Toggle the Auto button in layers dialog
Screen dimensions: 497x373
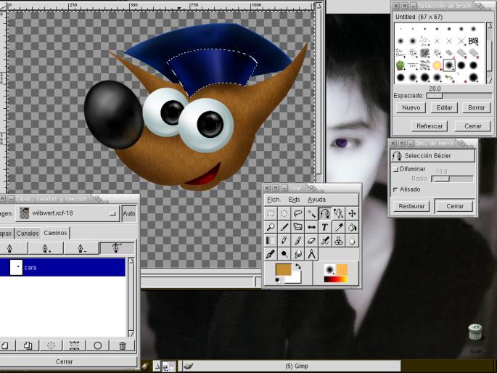coord(129,213)
